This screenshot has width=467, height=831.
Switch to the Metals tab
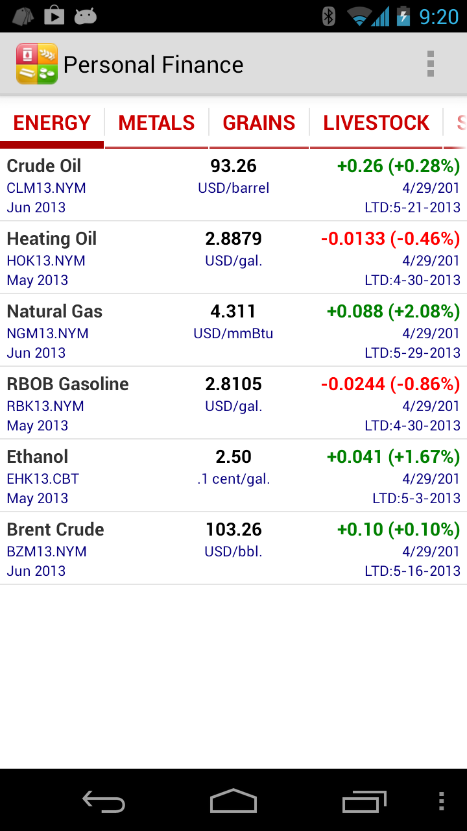[x=156, y=123]
